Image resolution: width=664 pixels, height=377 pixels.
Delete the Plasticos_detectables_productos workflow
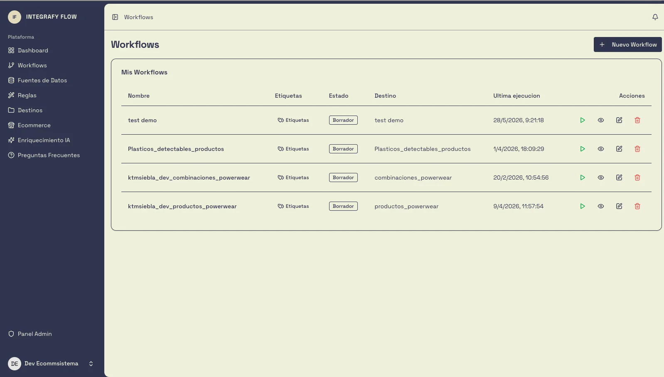637,149
